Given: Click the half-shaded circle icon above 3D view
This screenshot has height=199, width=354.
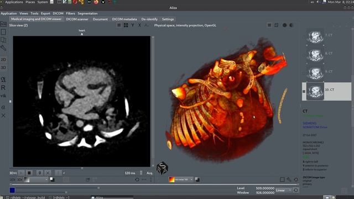Looking at the screenshot, I should (291, 25).
